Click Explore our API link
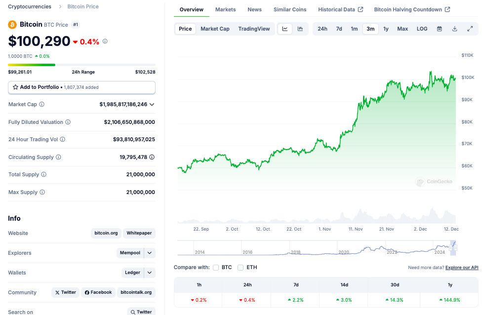The image size is (483, 315). pyautogui.click(x=462, y=268)
